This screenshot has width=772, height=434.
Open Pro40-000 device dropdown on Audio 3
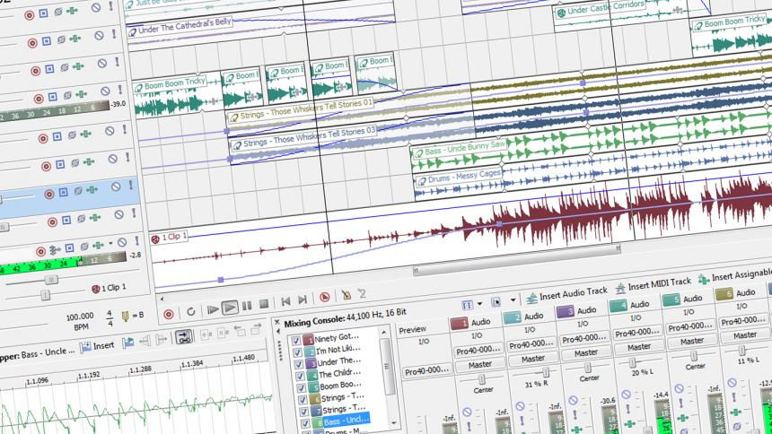click(583, 338)
